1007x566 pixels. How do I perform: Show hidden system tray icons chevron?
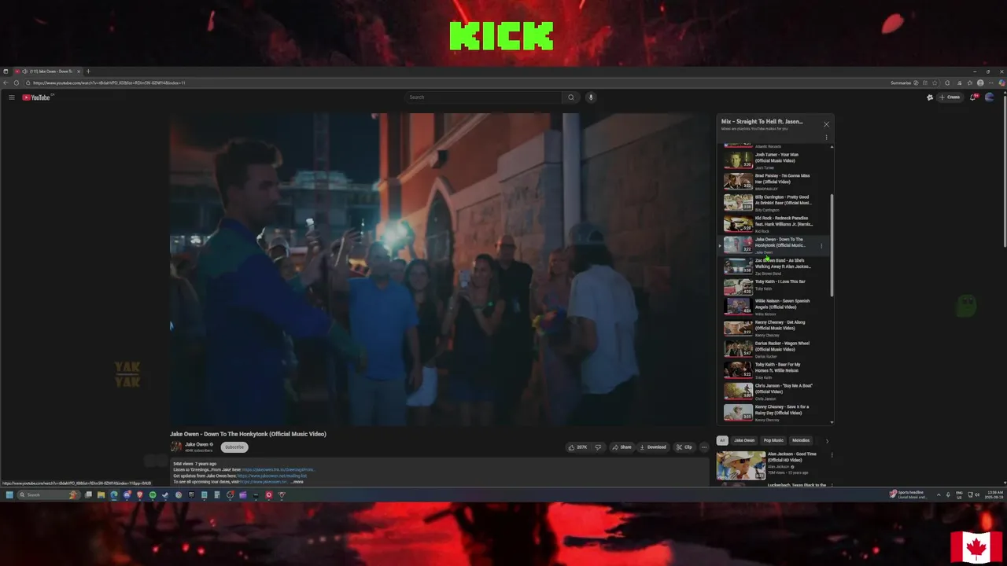938,495
